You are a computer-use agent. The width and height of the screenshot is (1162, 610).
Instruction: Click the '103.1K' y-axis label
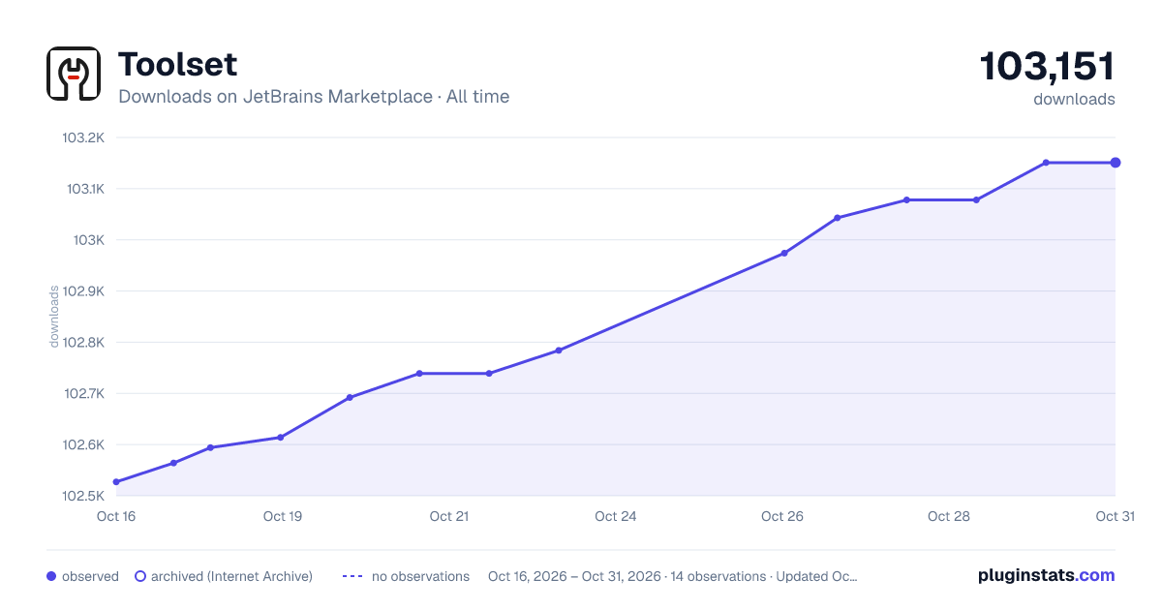85,189
